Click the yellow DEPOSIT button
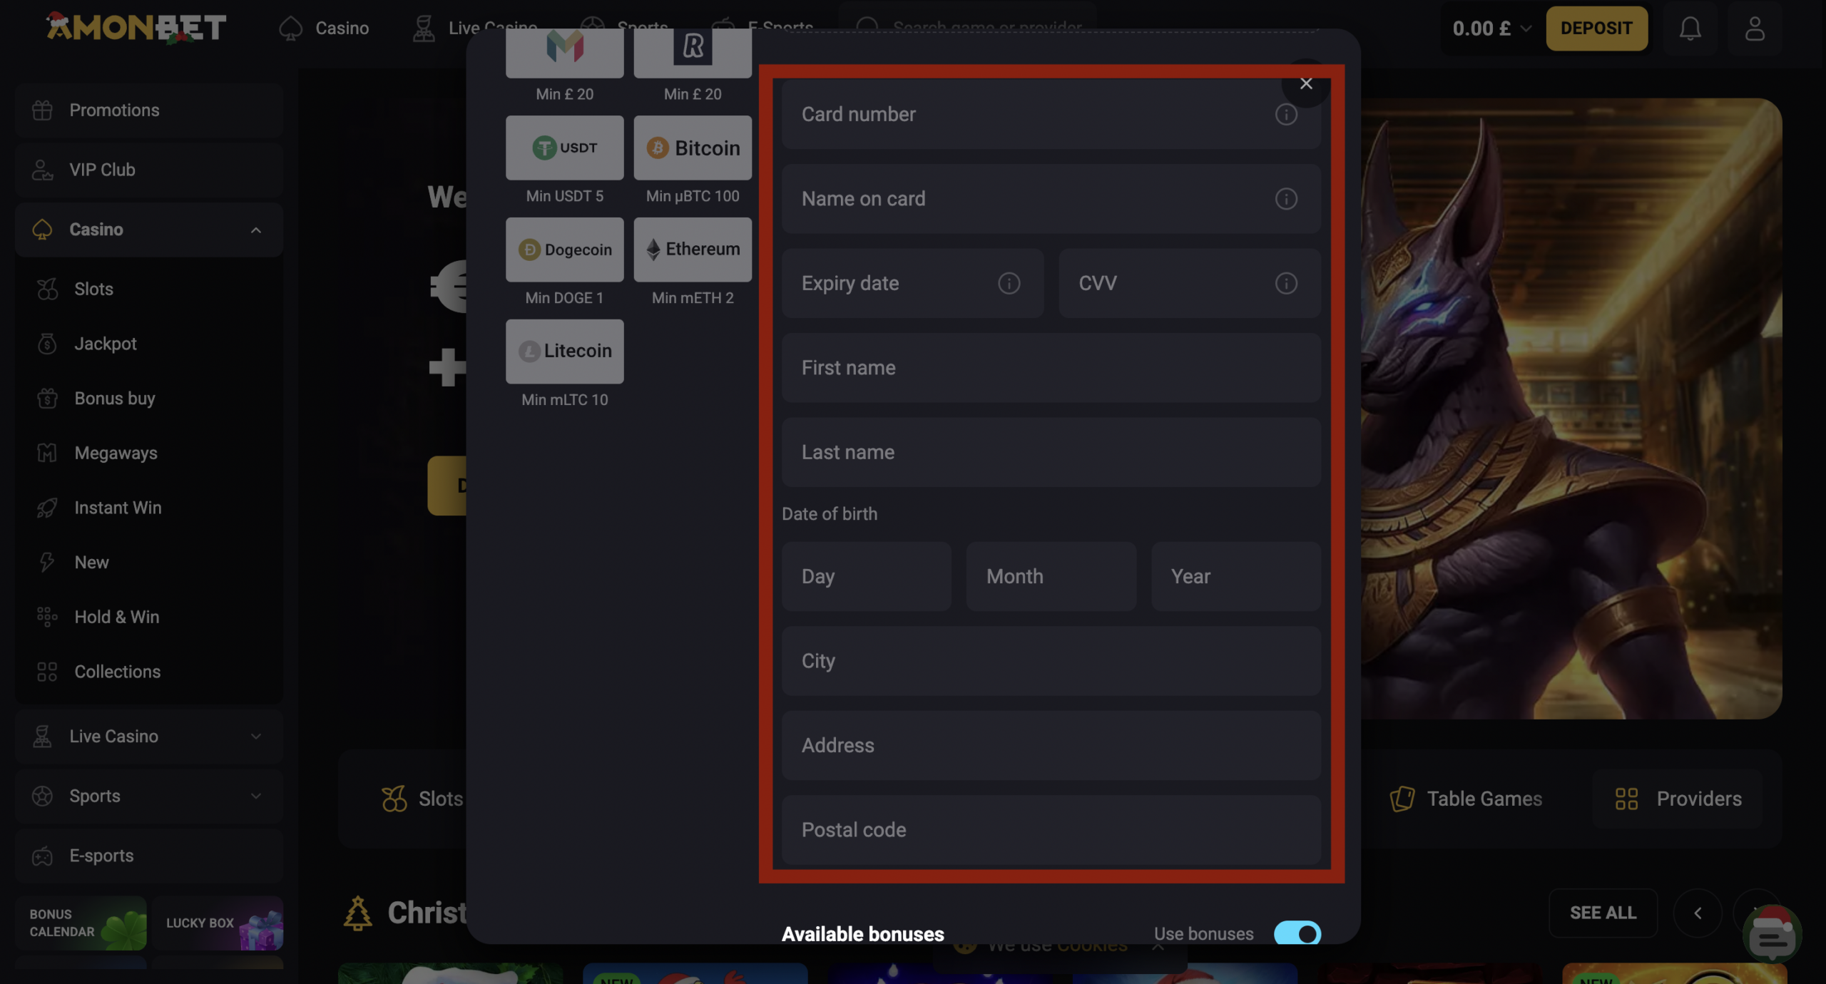This screenshot has height=984, width=1826. [1596, 29]
